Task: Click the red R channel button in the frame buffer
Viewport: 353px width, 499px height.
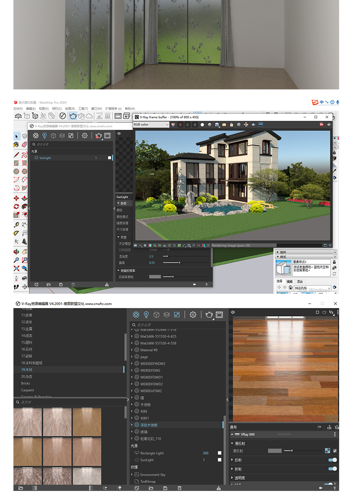Action: click(x=181, y=125)
